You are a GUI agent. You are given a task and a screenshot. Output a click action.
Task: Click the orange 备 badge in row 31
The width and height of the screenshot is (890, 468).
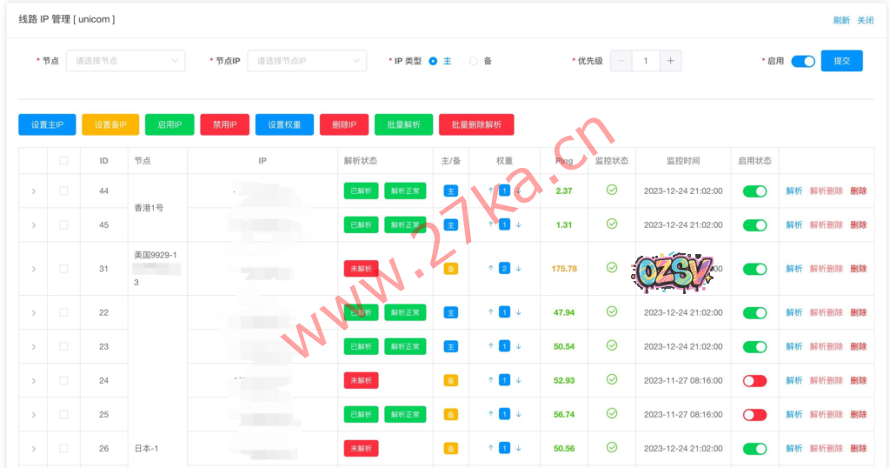[451, 269]
